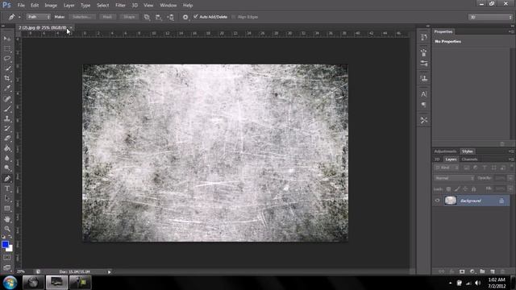This screenshot has height=290, width=516.
Task: Open the Properties panel flyout menu
Action: (511, 31)
